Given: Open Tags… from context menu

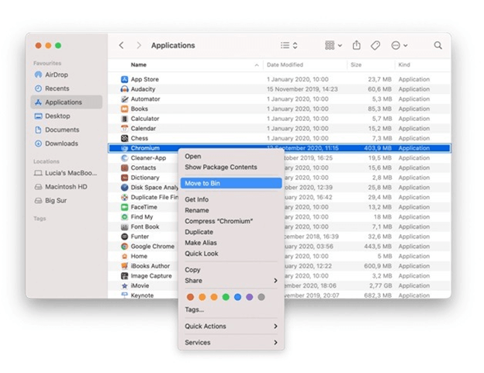Looking at the screenshot, I should point(231,309).
